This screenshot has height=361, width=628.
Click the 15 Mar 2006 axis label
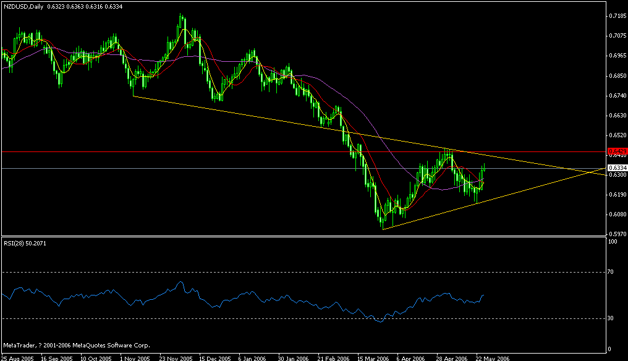click(x=373, y=357)
